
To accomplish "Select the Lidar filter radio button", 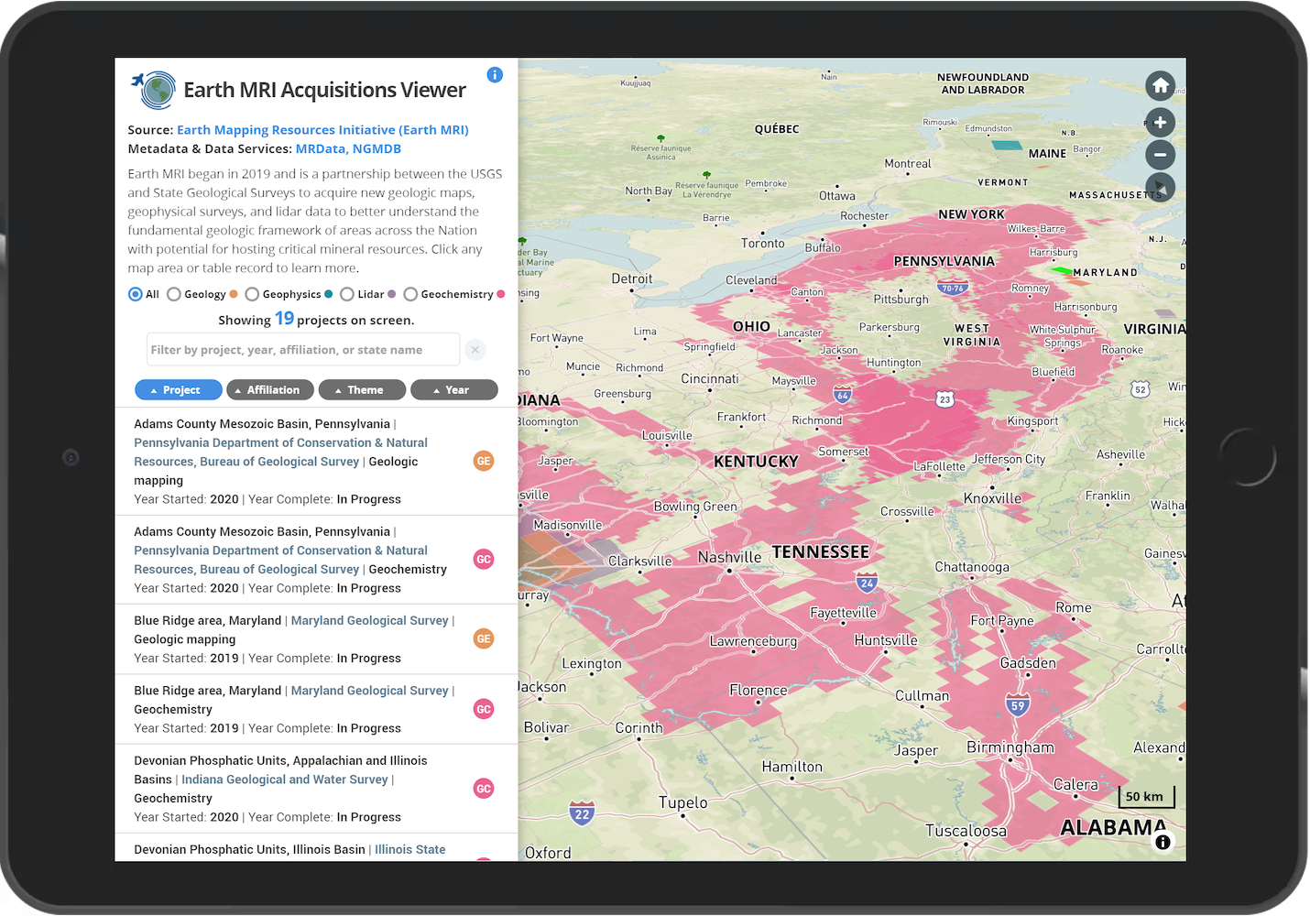I will click(347, 294).
